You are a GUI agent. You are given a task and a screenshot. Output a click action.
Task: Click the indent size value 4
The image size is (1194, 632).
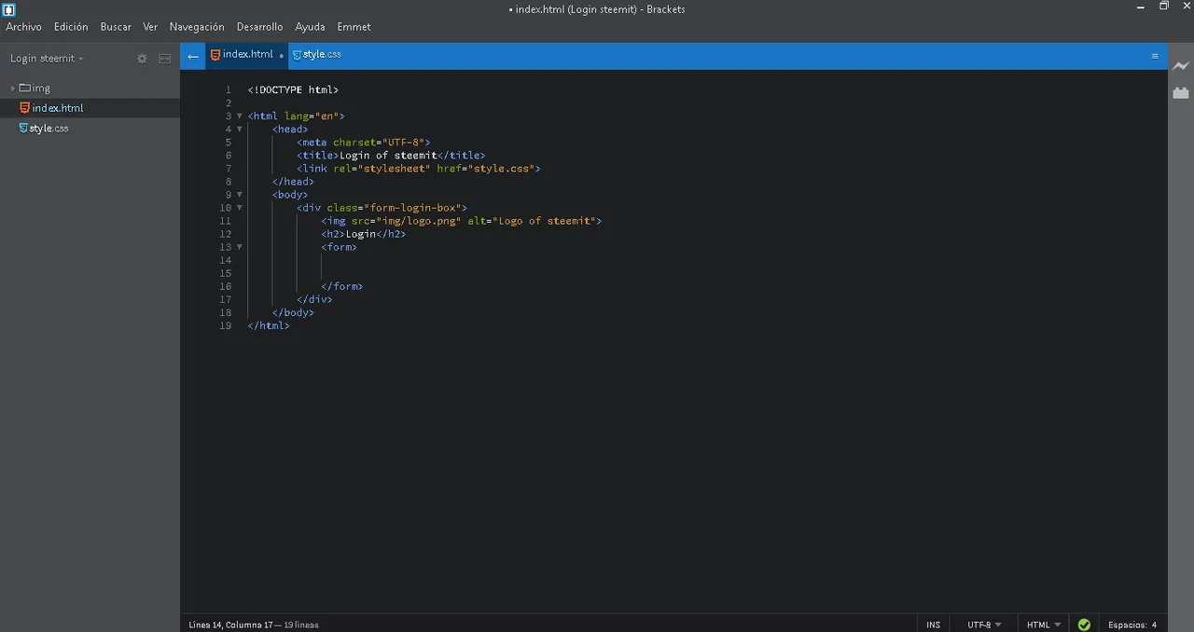[1154, 625]
